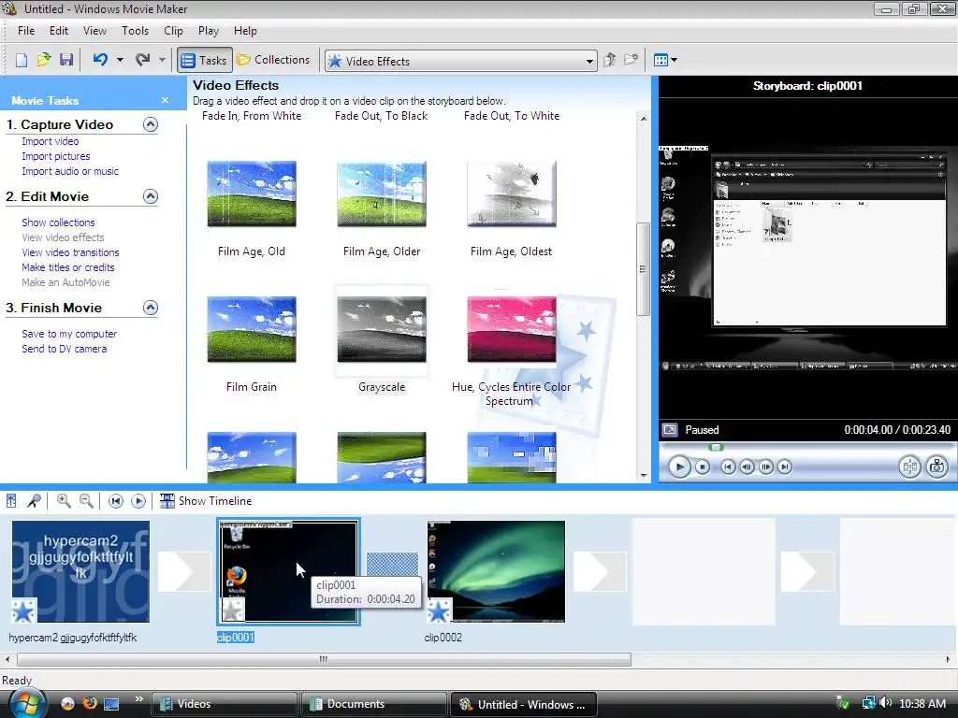Skip forward to the next clip in monitor
958x718 pixels.
click(x=785, y=467)
